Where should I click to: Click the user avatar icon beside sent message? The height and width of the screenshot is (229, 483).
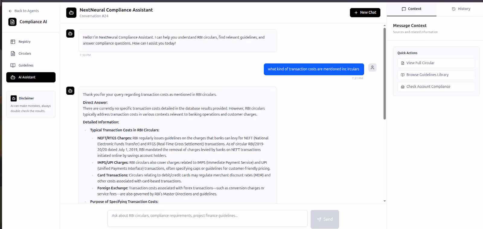[372, 67]
